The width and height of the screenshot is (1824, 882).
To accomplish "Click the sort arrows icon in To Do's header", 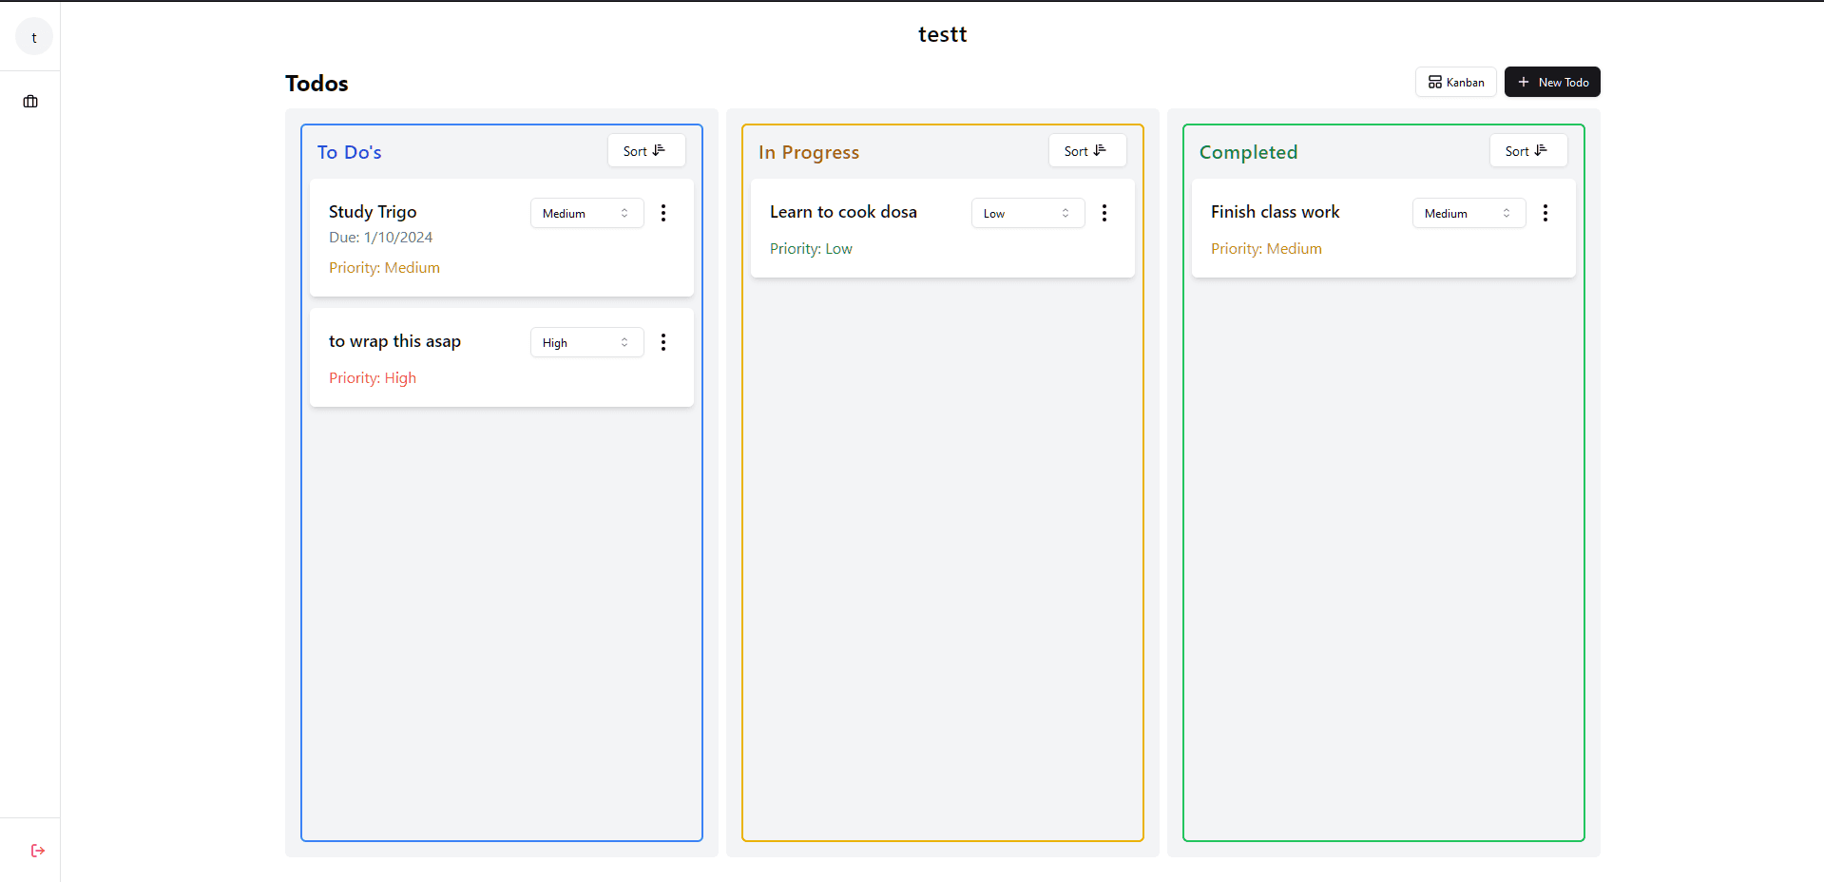I will pos(658,149).
